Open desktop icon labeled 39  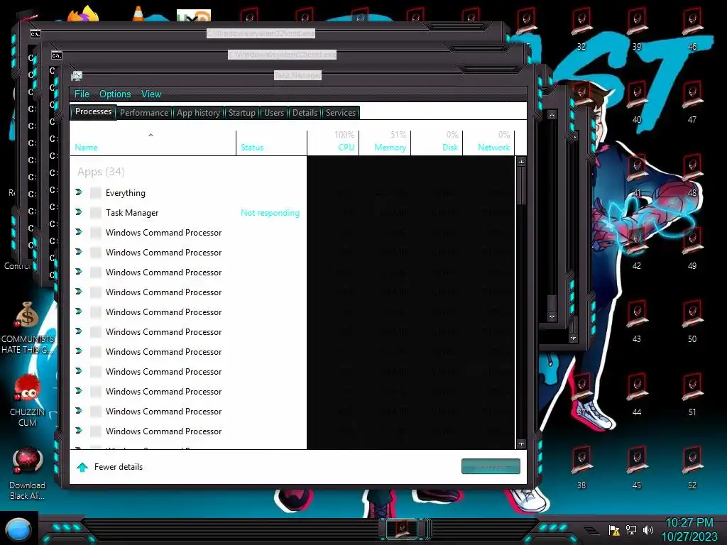tap(637, 28)
